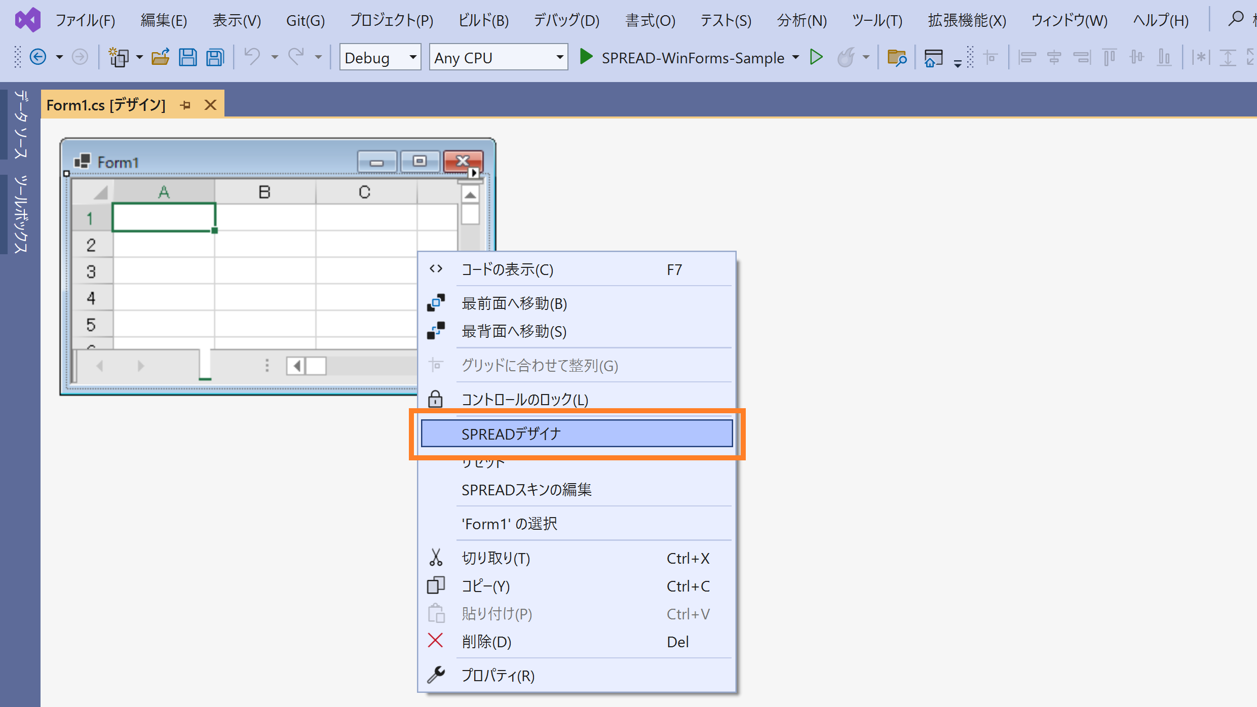Select column B header in spread grid
This screenshot has height=707, width=1257.
pos(264,192)
